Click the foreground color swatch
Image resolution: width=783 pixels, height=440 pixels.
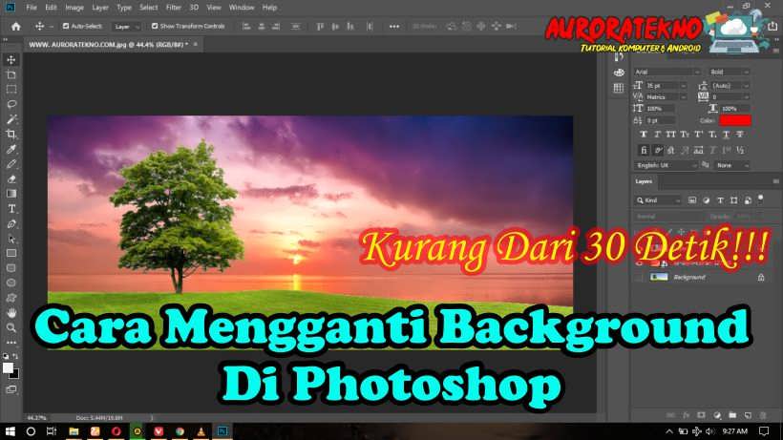tap(8, 367)
